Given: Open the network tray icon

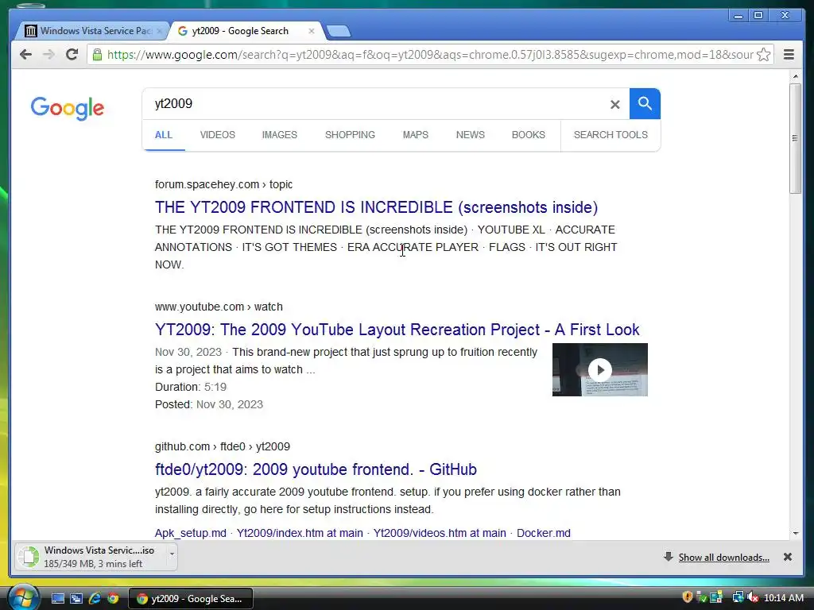Looking at the screenshot, I should click(x=738, y=597).
